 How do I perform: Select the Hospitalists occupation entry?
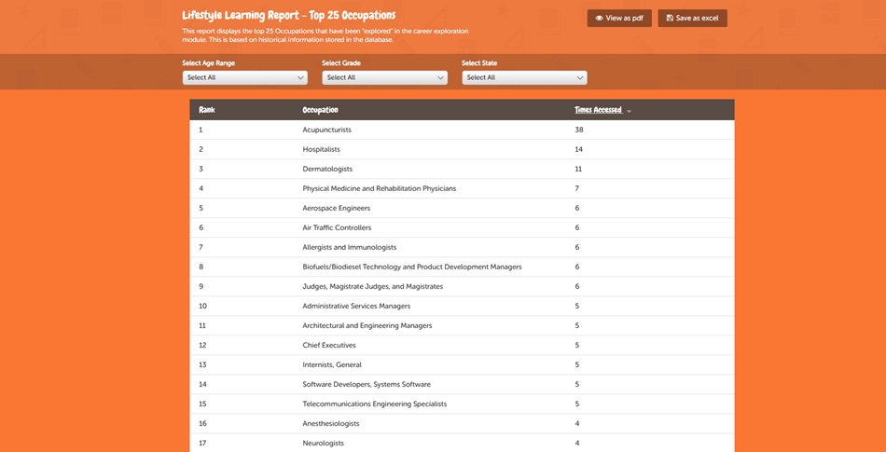tap(321, 149)
